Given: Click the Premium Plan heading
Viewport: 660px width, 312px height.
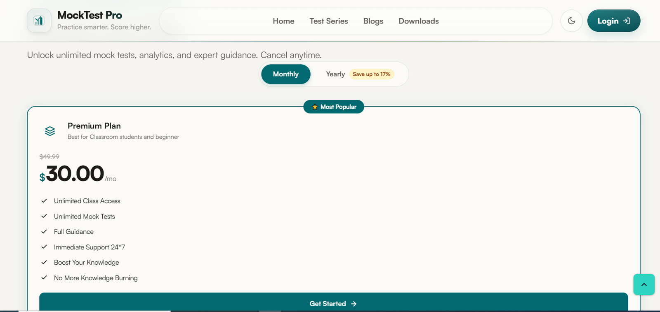Looking at the screenshot, I should [94, 126].
